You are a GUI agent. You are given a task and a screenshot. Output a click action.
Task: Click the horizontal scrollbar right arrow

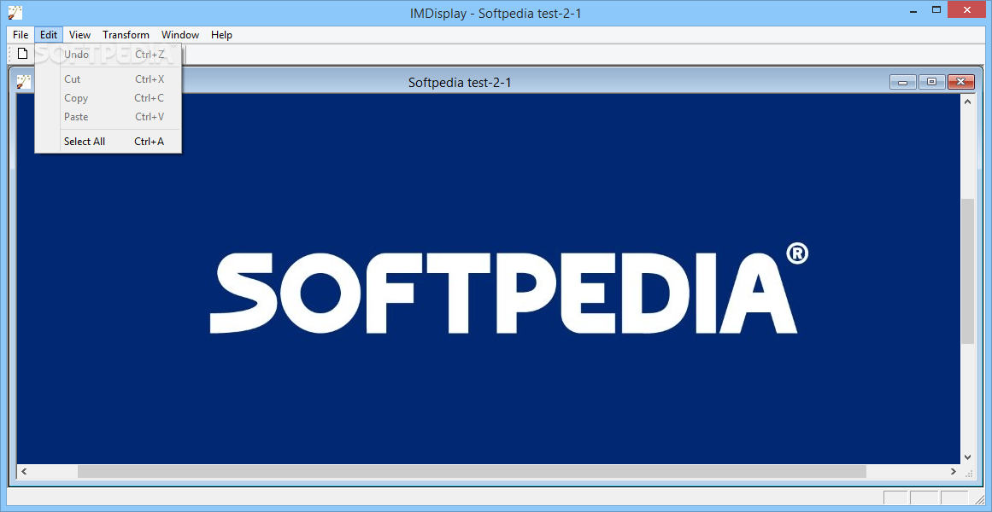click(x=954, y=472)
